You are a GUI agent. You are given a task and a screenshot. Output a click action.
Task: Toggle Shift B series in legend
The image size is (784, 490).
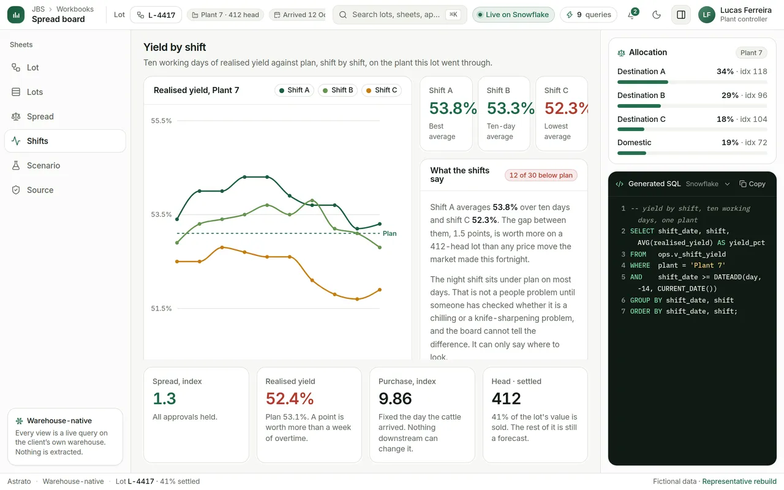click(337, 90)
